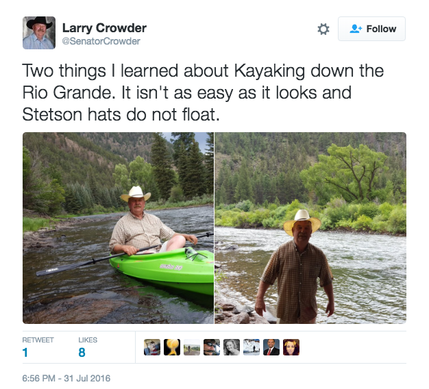Open Larry Crowder's profile picture

click(39, 33)
